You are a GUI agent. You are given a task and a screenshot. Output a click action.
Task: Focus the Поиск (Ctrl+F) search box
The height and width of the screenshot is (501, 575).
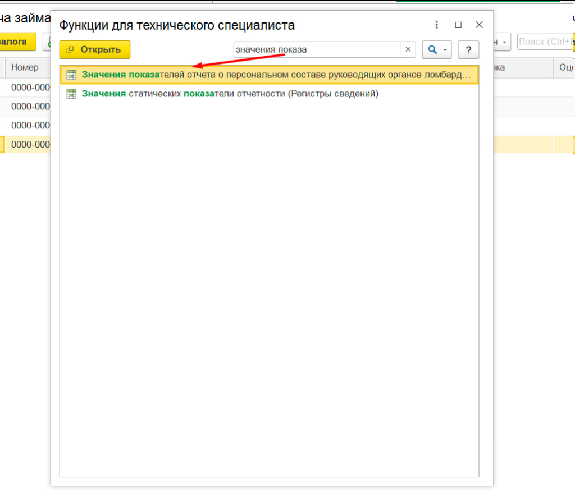click(x=545, y=42)
